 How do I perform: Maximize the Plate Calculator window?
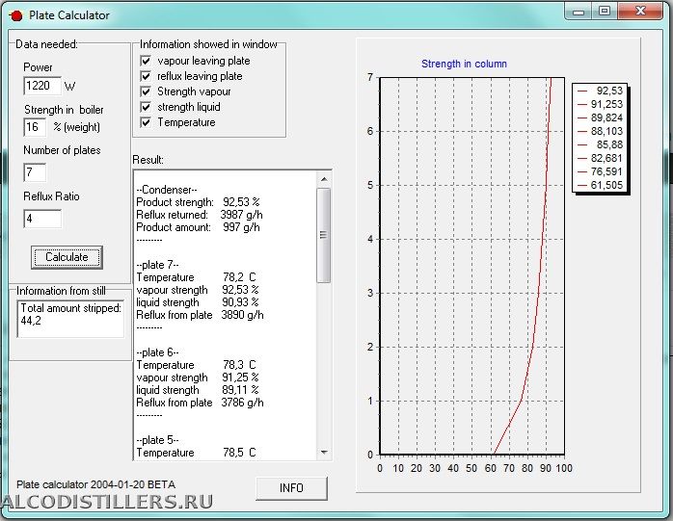click(605, 12)
